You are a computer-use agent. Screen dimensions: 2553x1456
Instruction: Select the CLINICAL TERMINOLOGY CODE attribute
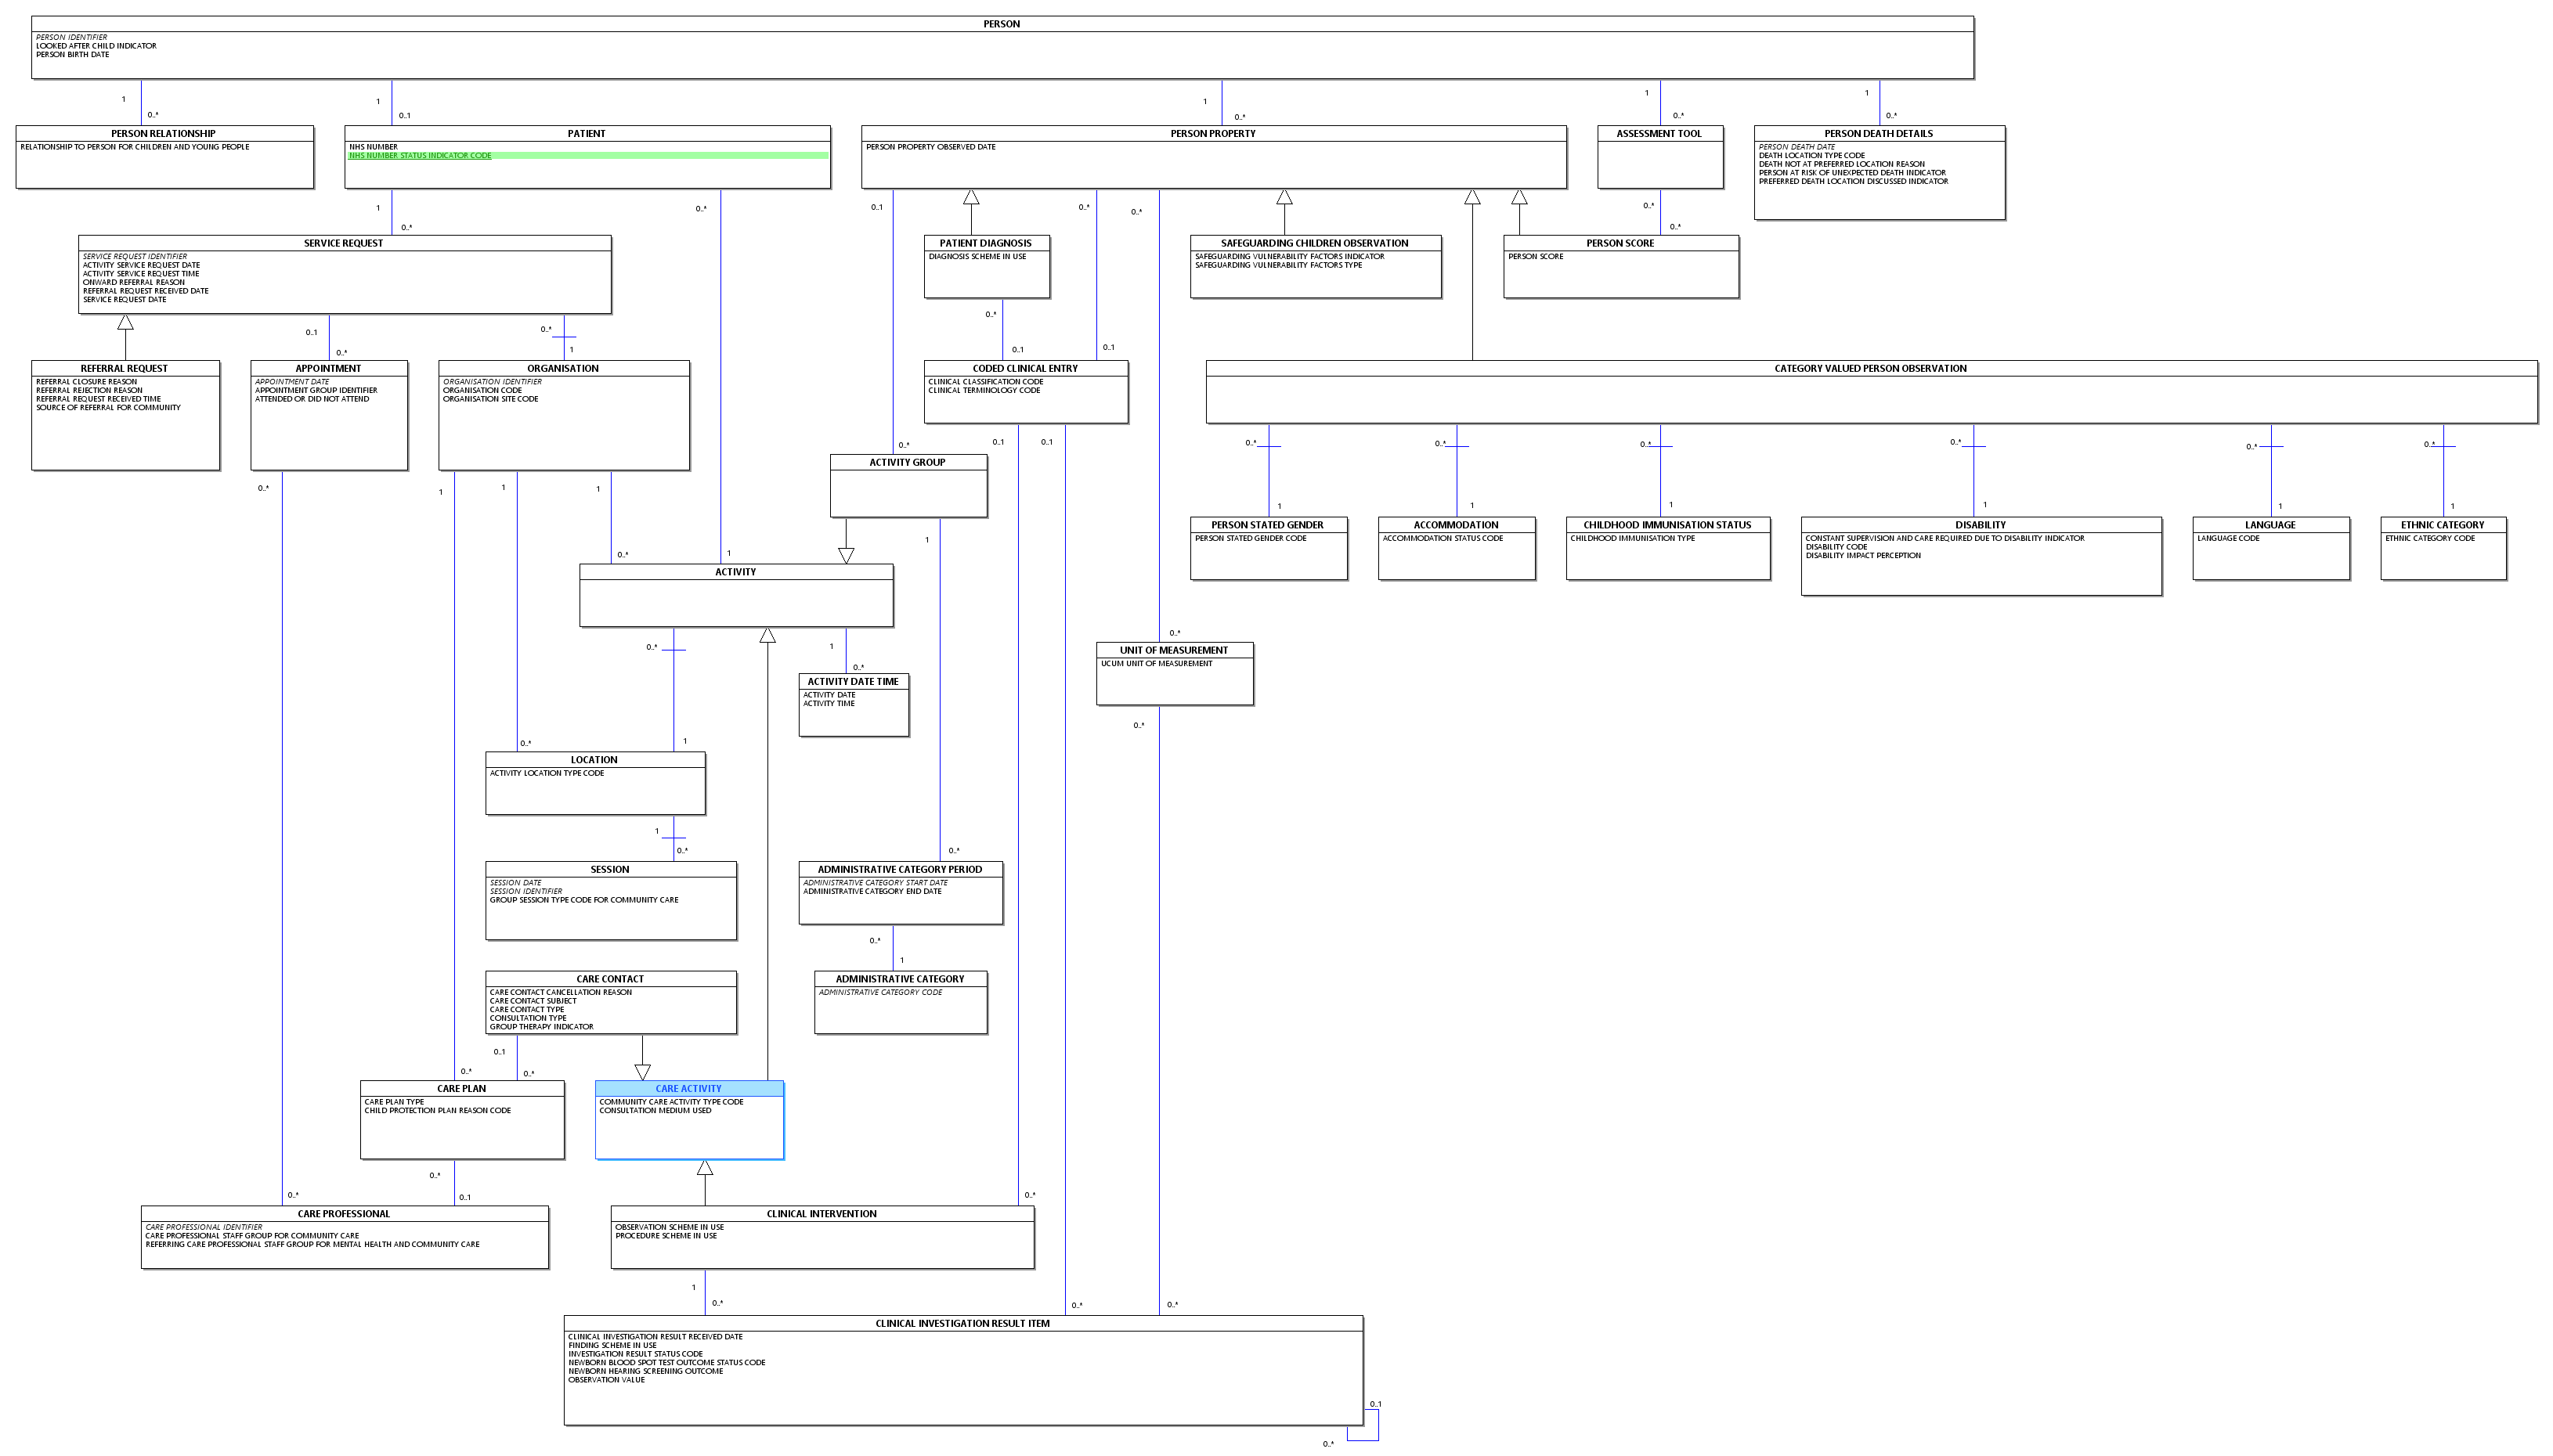point(984,391)
